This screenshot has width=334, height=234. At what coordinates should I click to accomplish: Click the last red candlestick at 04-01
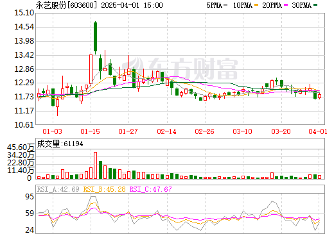coord(319,96)
